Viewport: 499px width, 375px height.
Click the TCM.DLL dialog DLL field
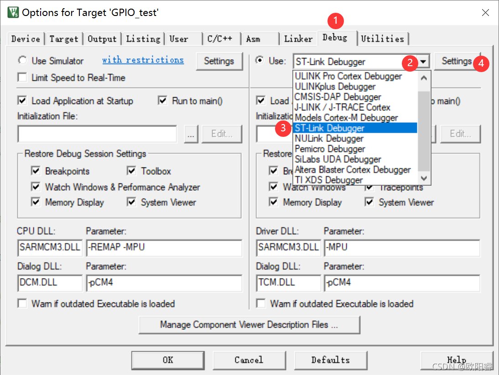click(x=289, y=283)
